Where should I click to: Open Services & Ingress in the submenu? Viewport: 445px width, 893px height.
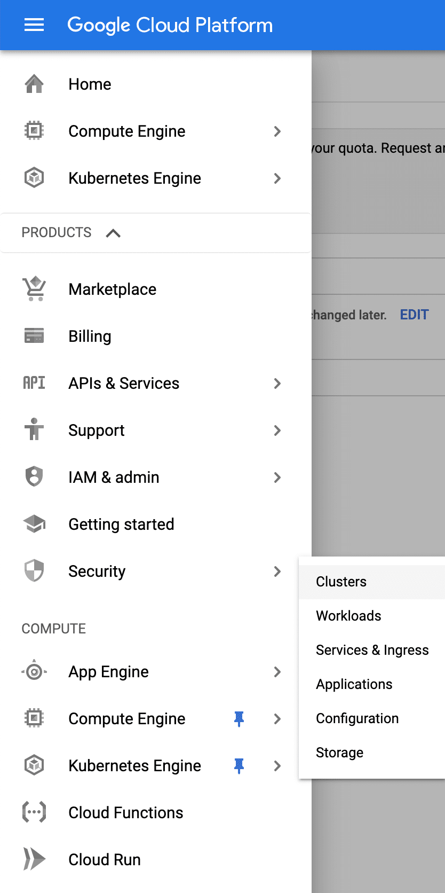tap(372, 650)
